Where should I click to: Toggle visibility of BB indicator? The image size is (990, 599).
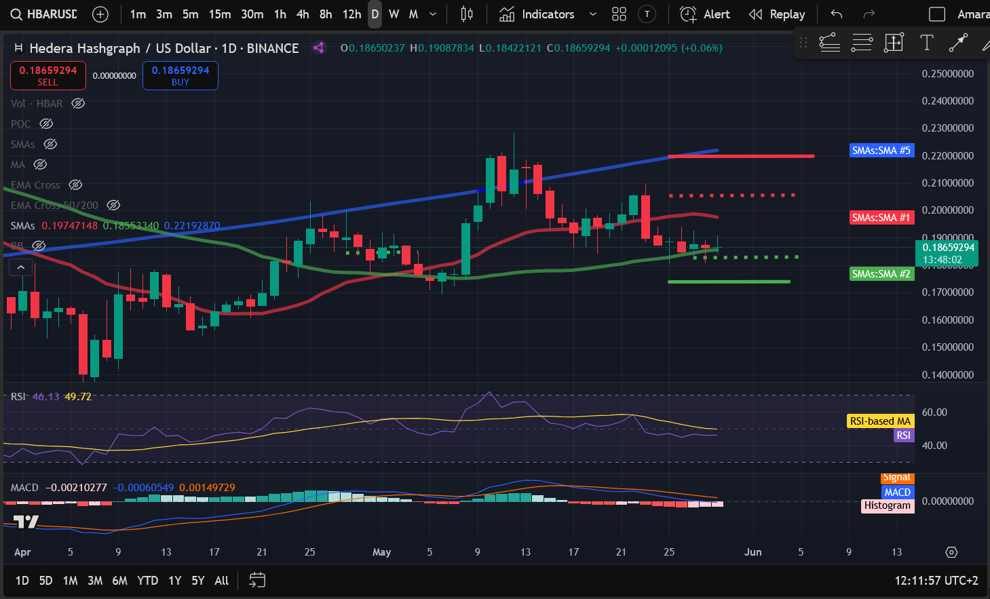(x=39, y=246)
